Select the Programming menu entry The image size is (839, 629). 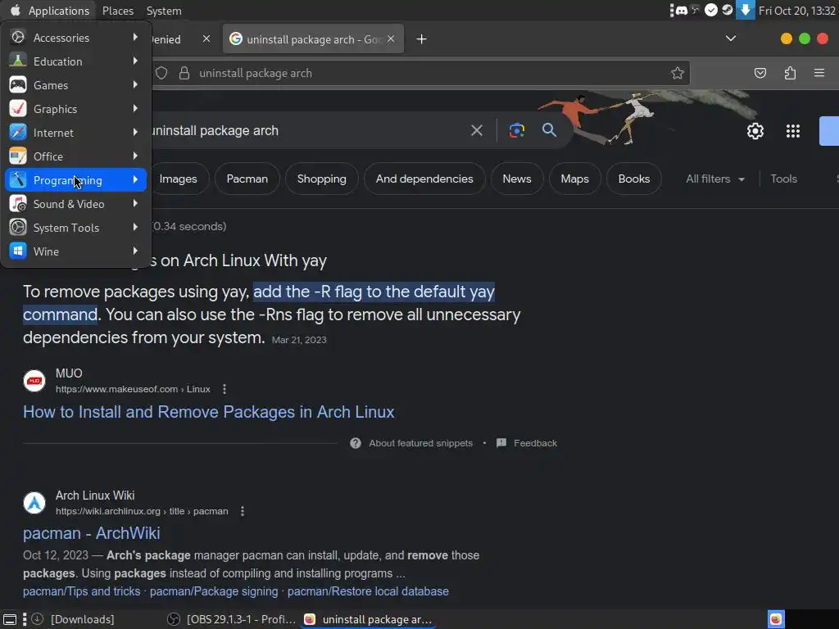(x=75, y=179)
